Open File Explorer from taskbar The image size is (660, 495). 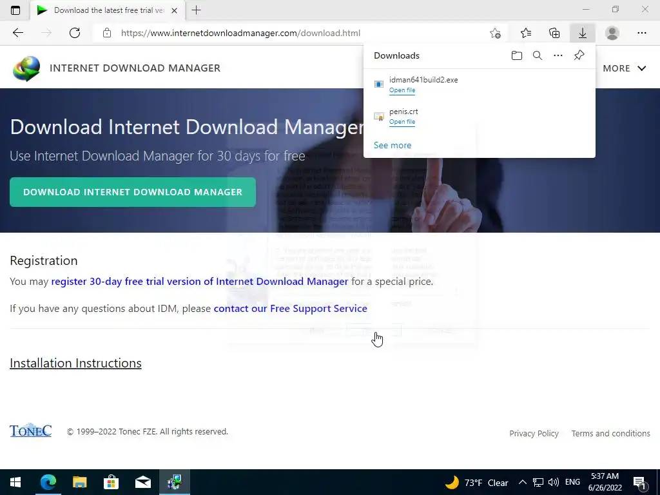click(x=79, y=482)
